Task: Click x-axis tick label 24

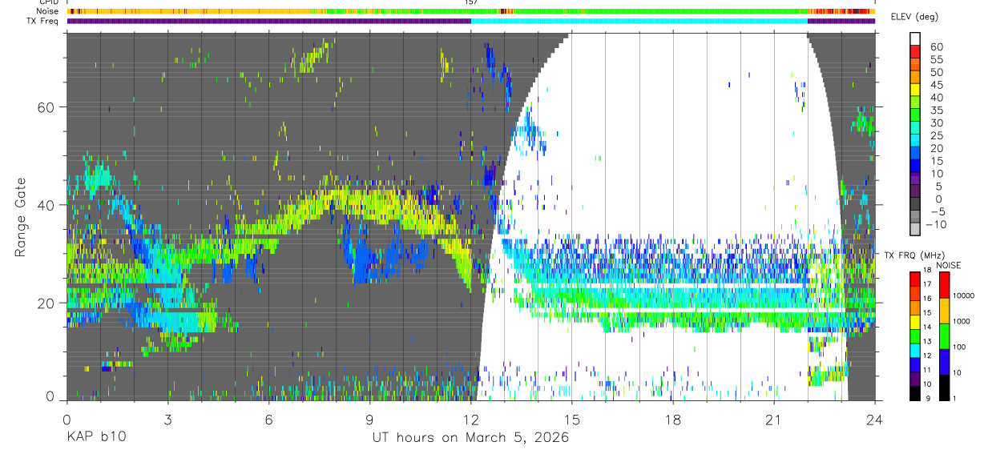Action: pyautogui.click(x=875, y=420)
